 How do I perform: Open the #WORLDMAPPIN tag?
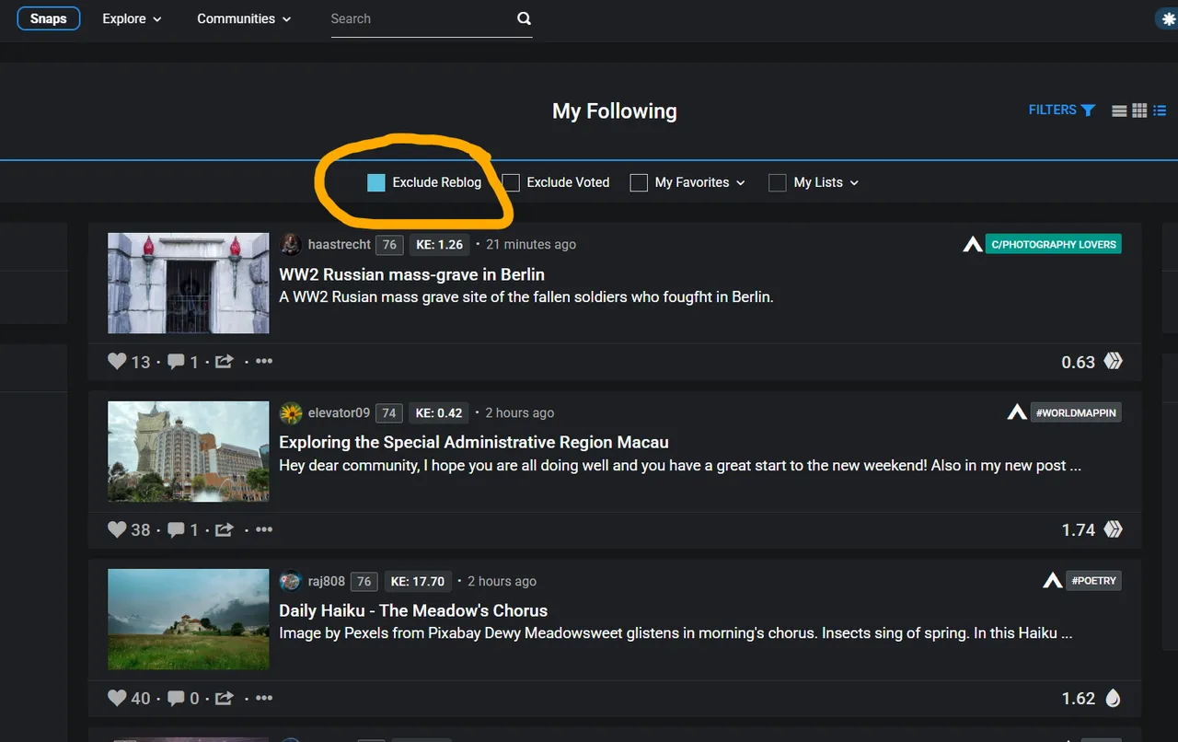coord(1076,412)
